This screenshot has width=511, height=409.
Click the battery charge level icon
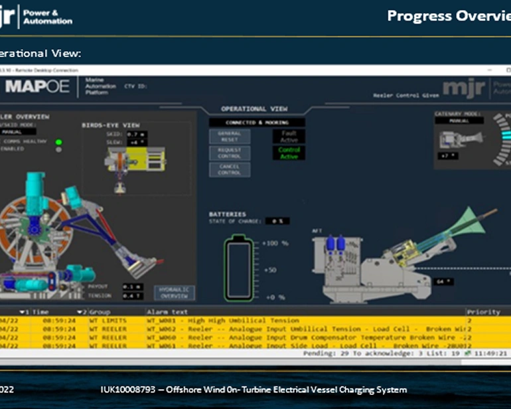click(239, 268)
